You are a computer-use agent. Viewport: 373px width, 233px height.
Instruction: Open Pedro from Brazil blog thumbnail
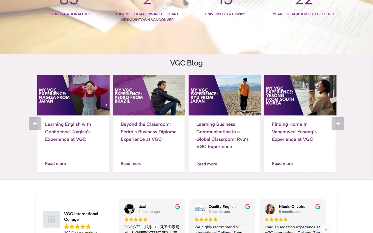[x=149, y=95]
